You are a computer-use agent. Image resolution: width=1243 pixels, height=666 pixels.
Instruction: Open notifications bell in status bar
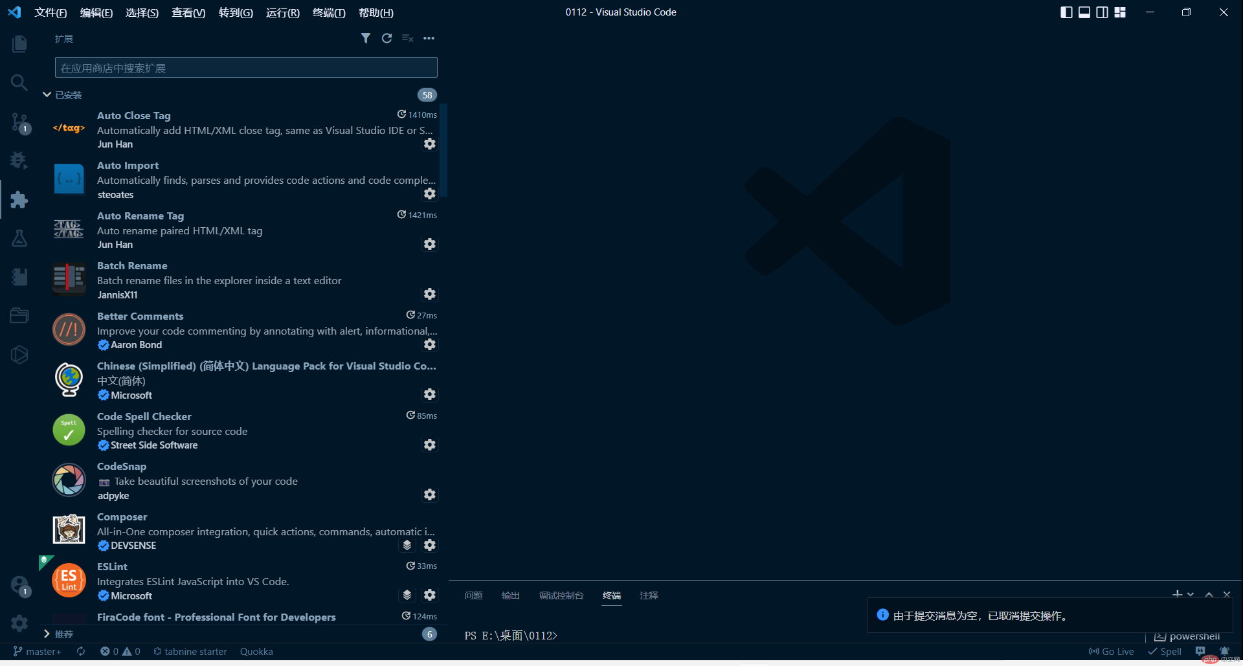[x=1224, y=651]
